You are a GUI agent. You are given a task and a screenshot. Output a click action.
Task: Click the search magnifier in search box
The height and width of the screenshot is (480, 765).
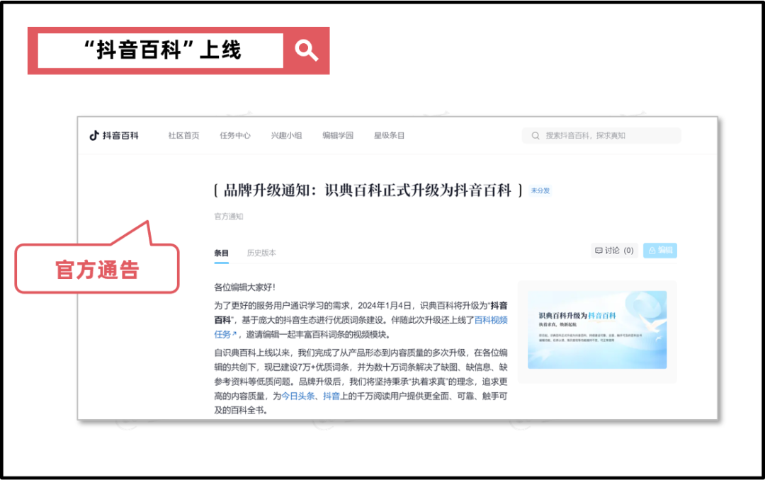coord(535,136)
